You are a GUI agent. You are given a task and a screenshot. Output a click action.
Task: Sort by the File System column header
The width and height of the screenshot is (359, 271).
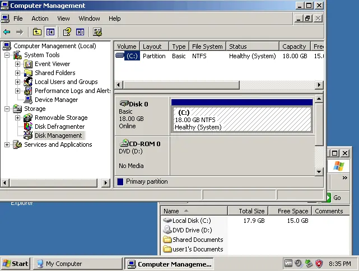pyautogui.click(x=207, y=46)
